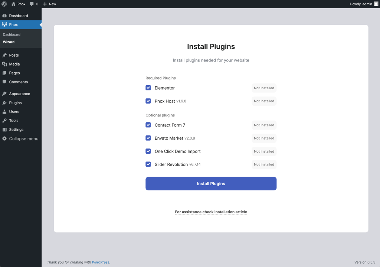380x267 pixels.
Task: Click the Users icon in sidebar
Action: click(5, 111)
